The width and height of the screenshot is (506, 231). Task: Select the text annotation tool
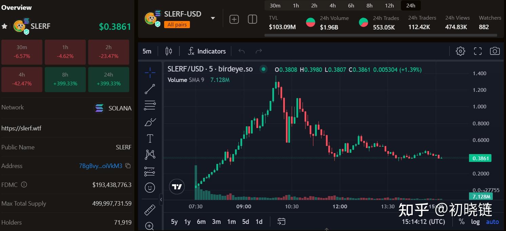[150, 139]
